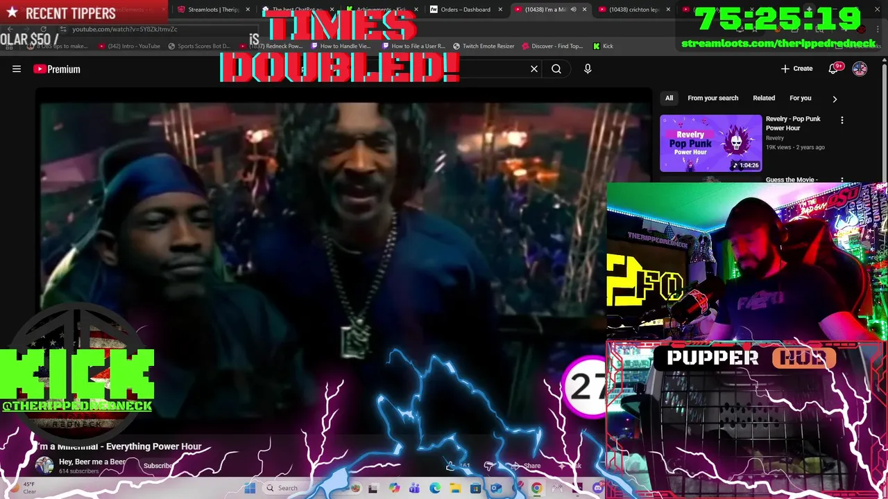This screenshot has height=499, width=888.
Task: Close the Orders – Dashboard browser tab
Action: (500, 10)
